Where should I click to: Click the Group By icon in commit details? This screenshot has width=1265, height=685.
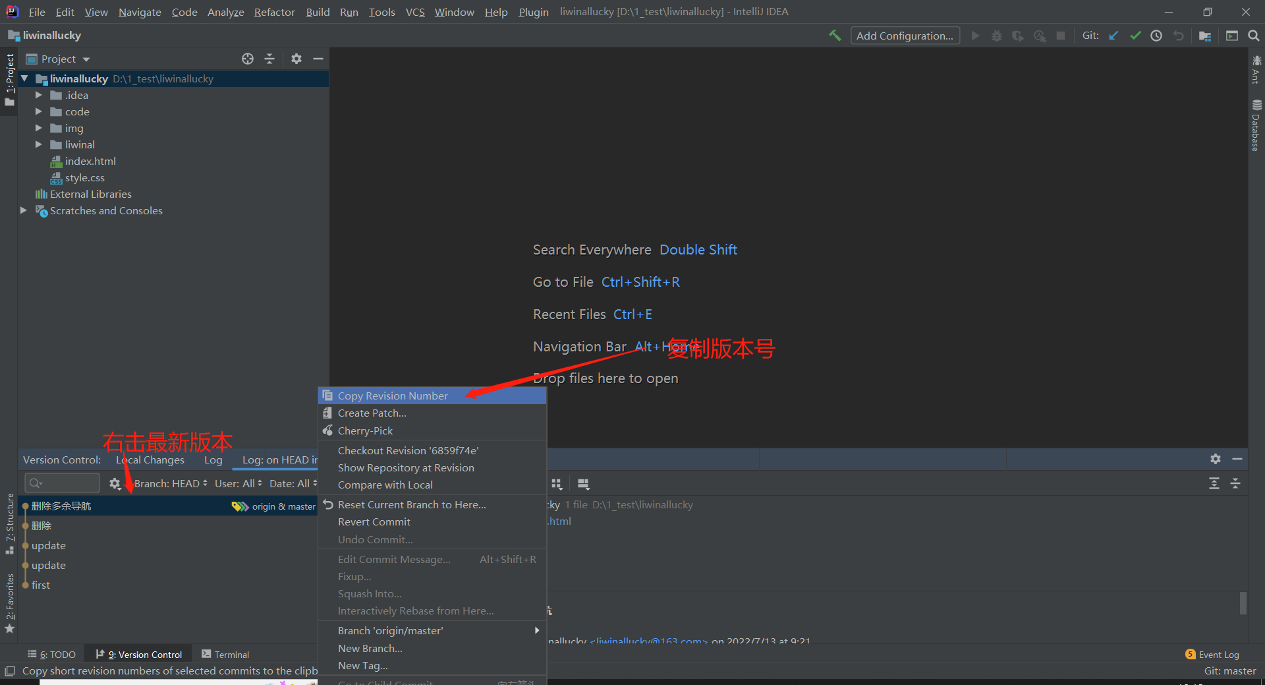557,484
